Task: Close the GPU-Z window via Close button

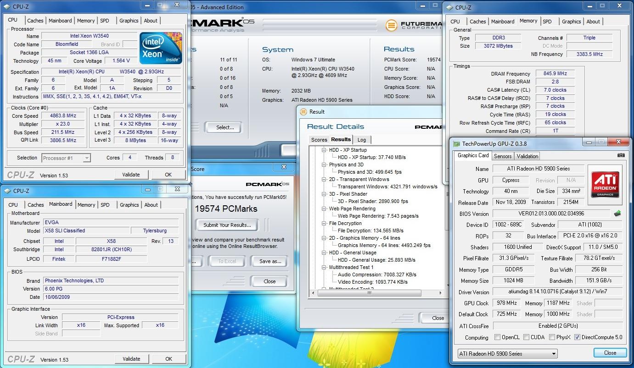Action: tap(610, 353)
